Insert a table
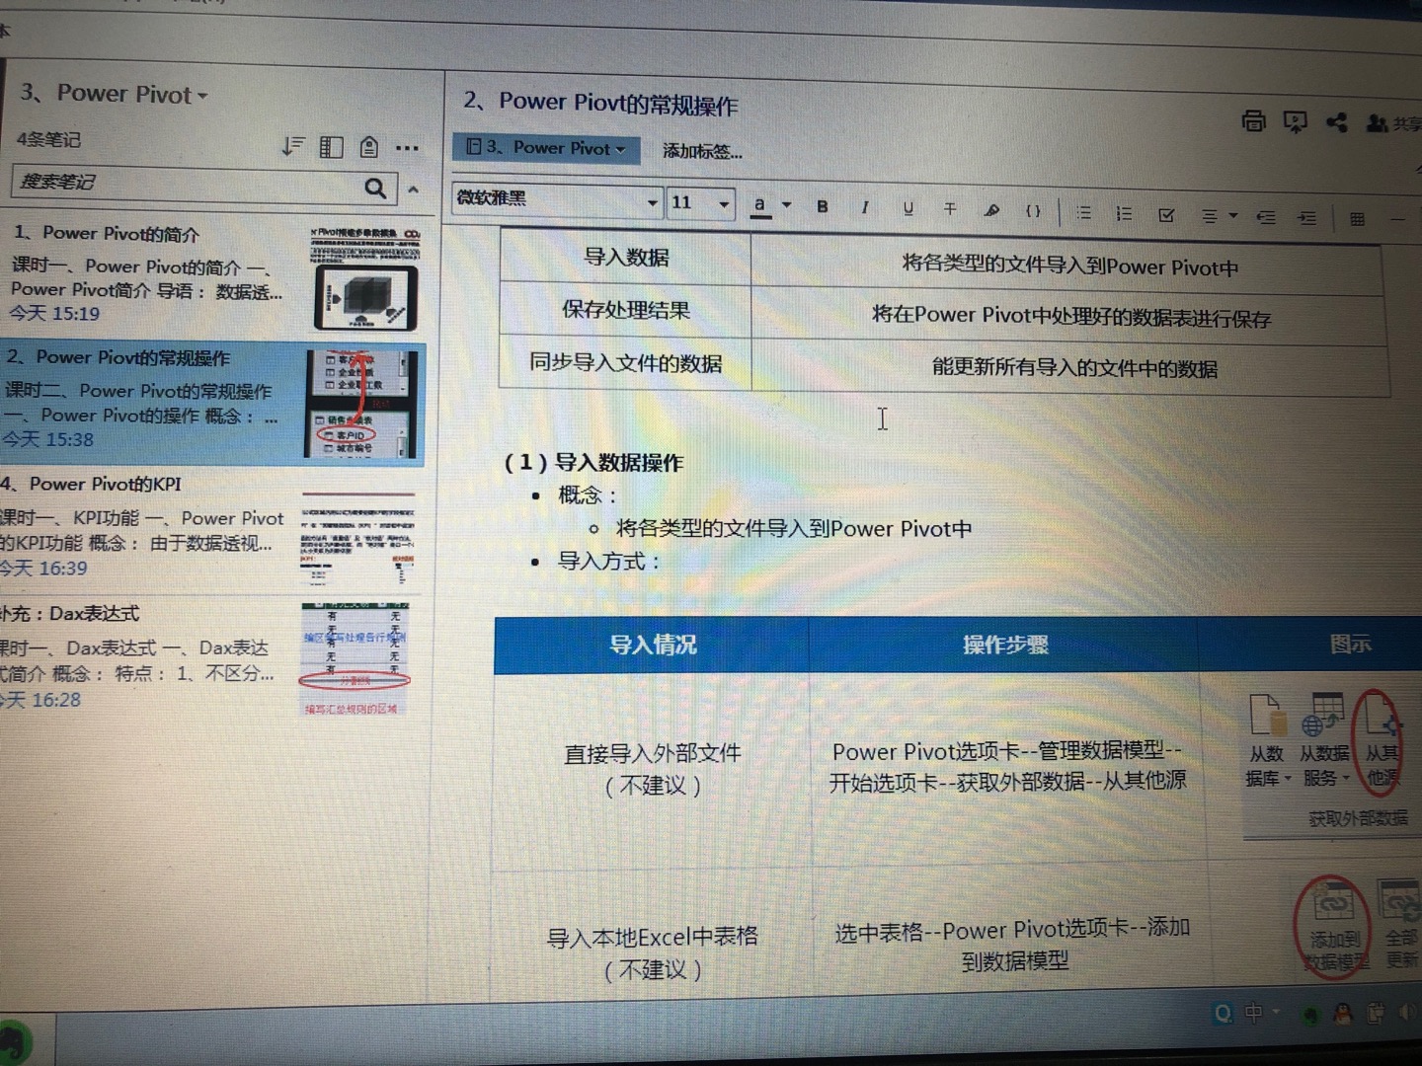The width and height of the screenshot is (1422, 1066). pyautogui.click(x=1357, y=219)
